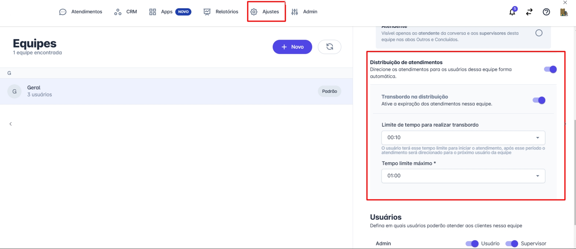Select the Atendente visibility radio button
576x249 pixels.
point(539,33)
